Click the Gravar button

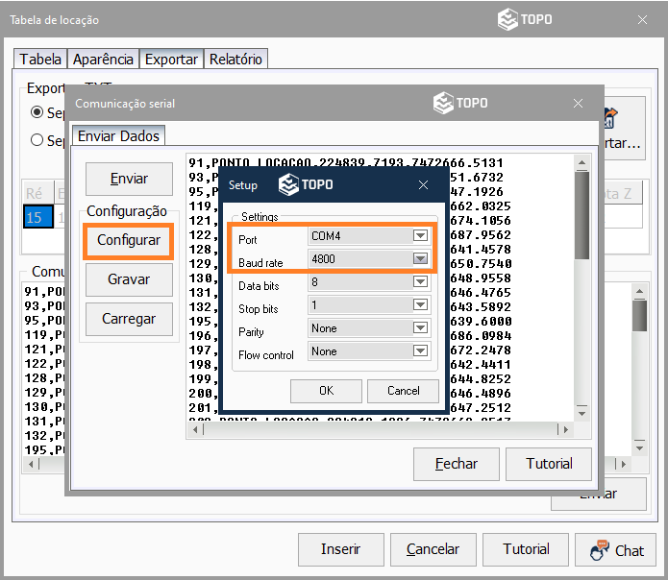(x=129, y=279)
